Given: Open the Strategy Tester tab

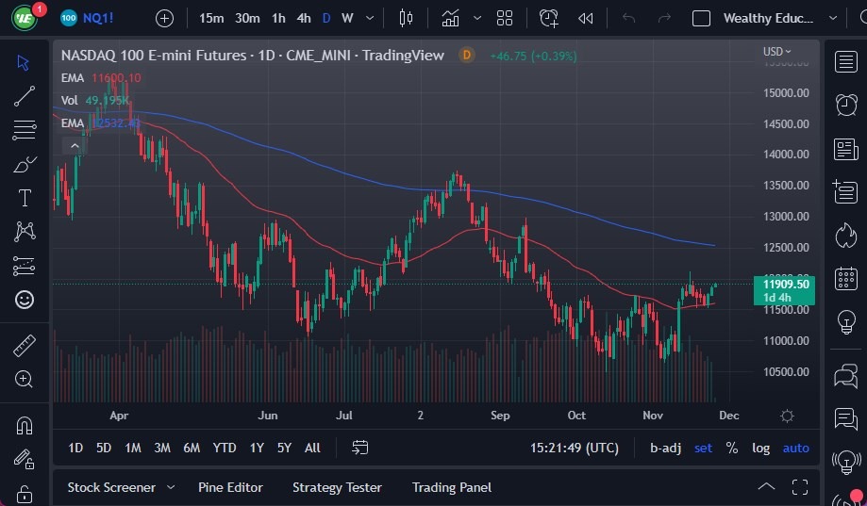Looking at the screenshot, I should click(337, 487).
